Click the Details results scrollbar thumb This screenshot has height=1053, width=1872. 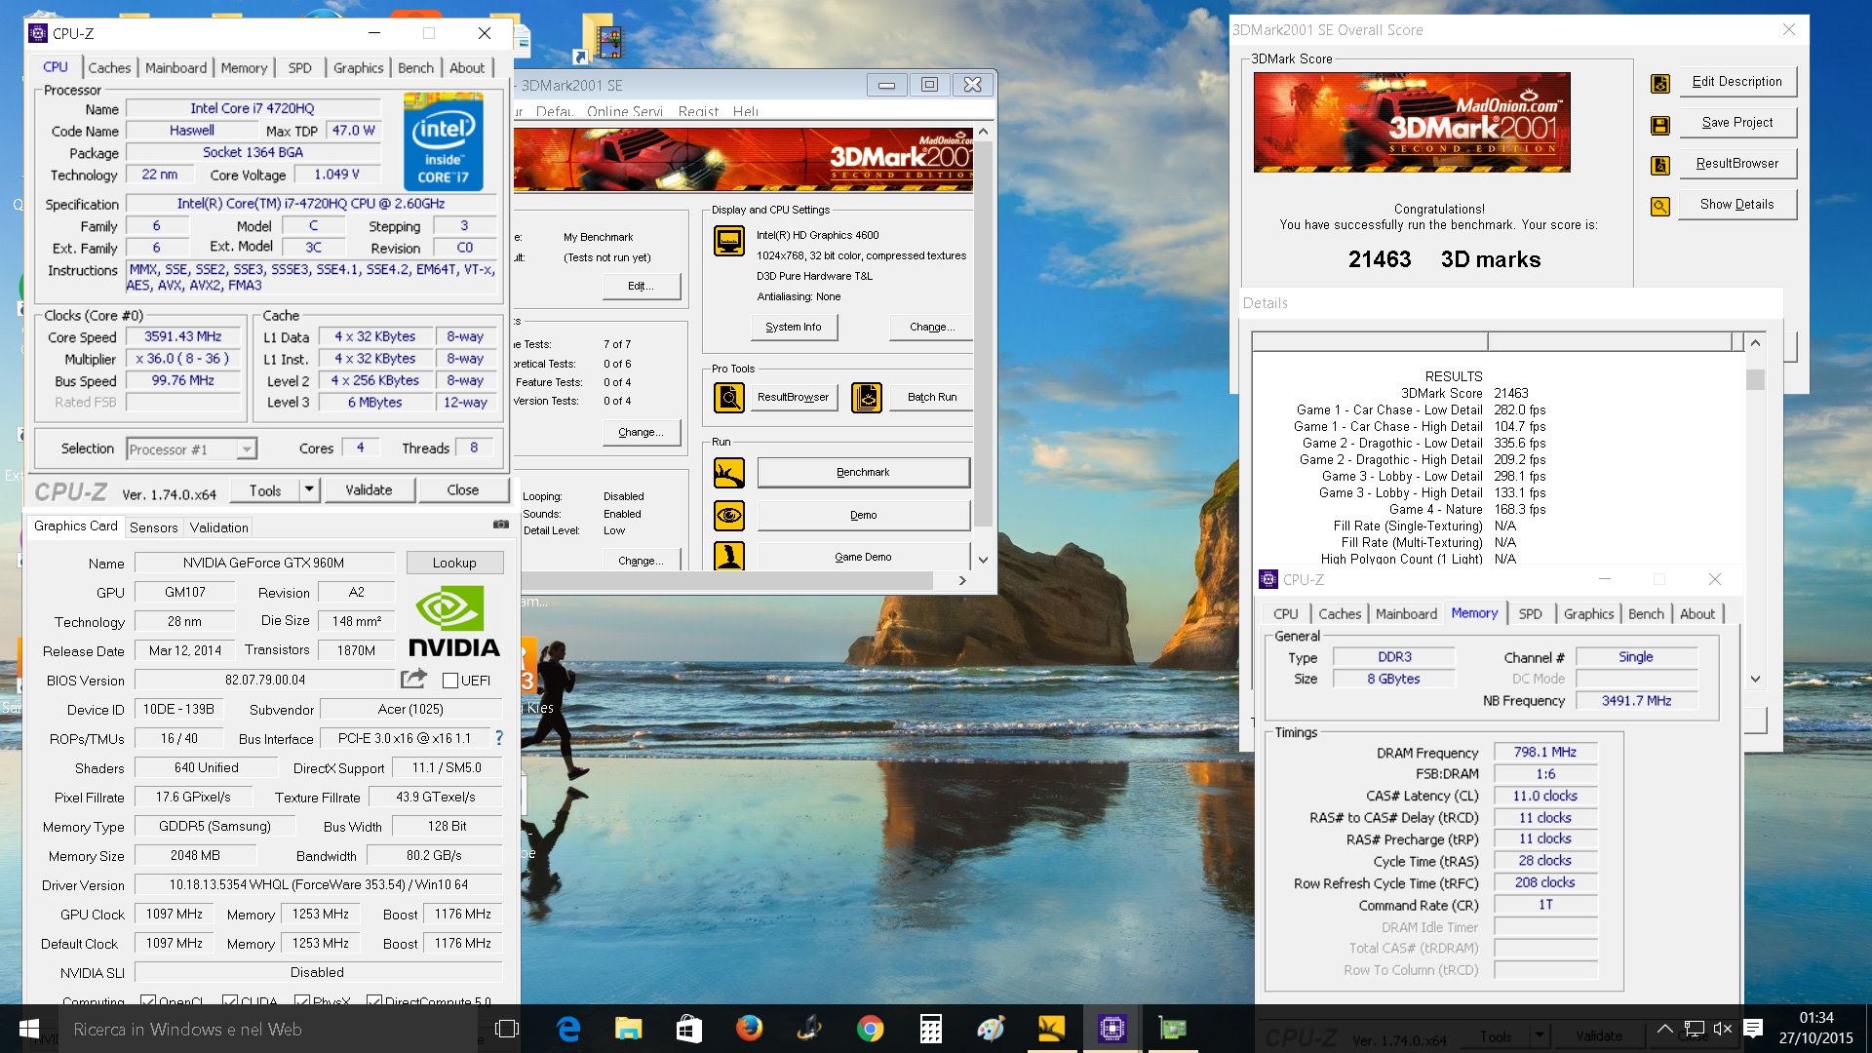[x=1755, y=379]
